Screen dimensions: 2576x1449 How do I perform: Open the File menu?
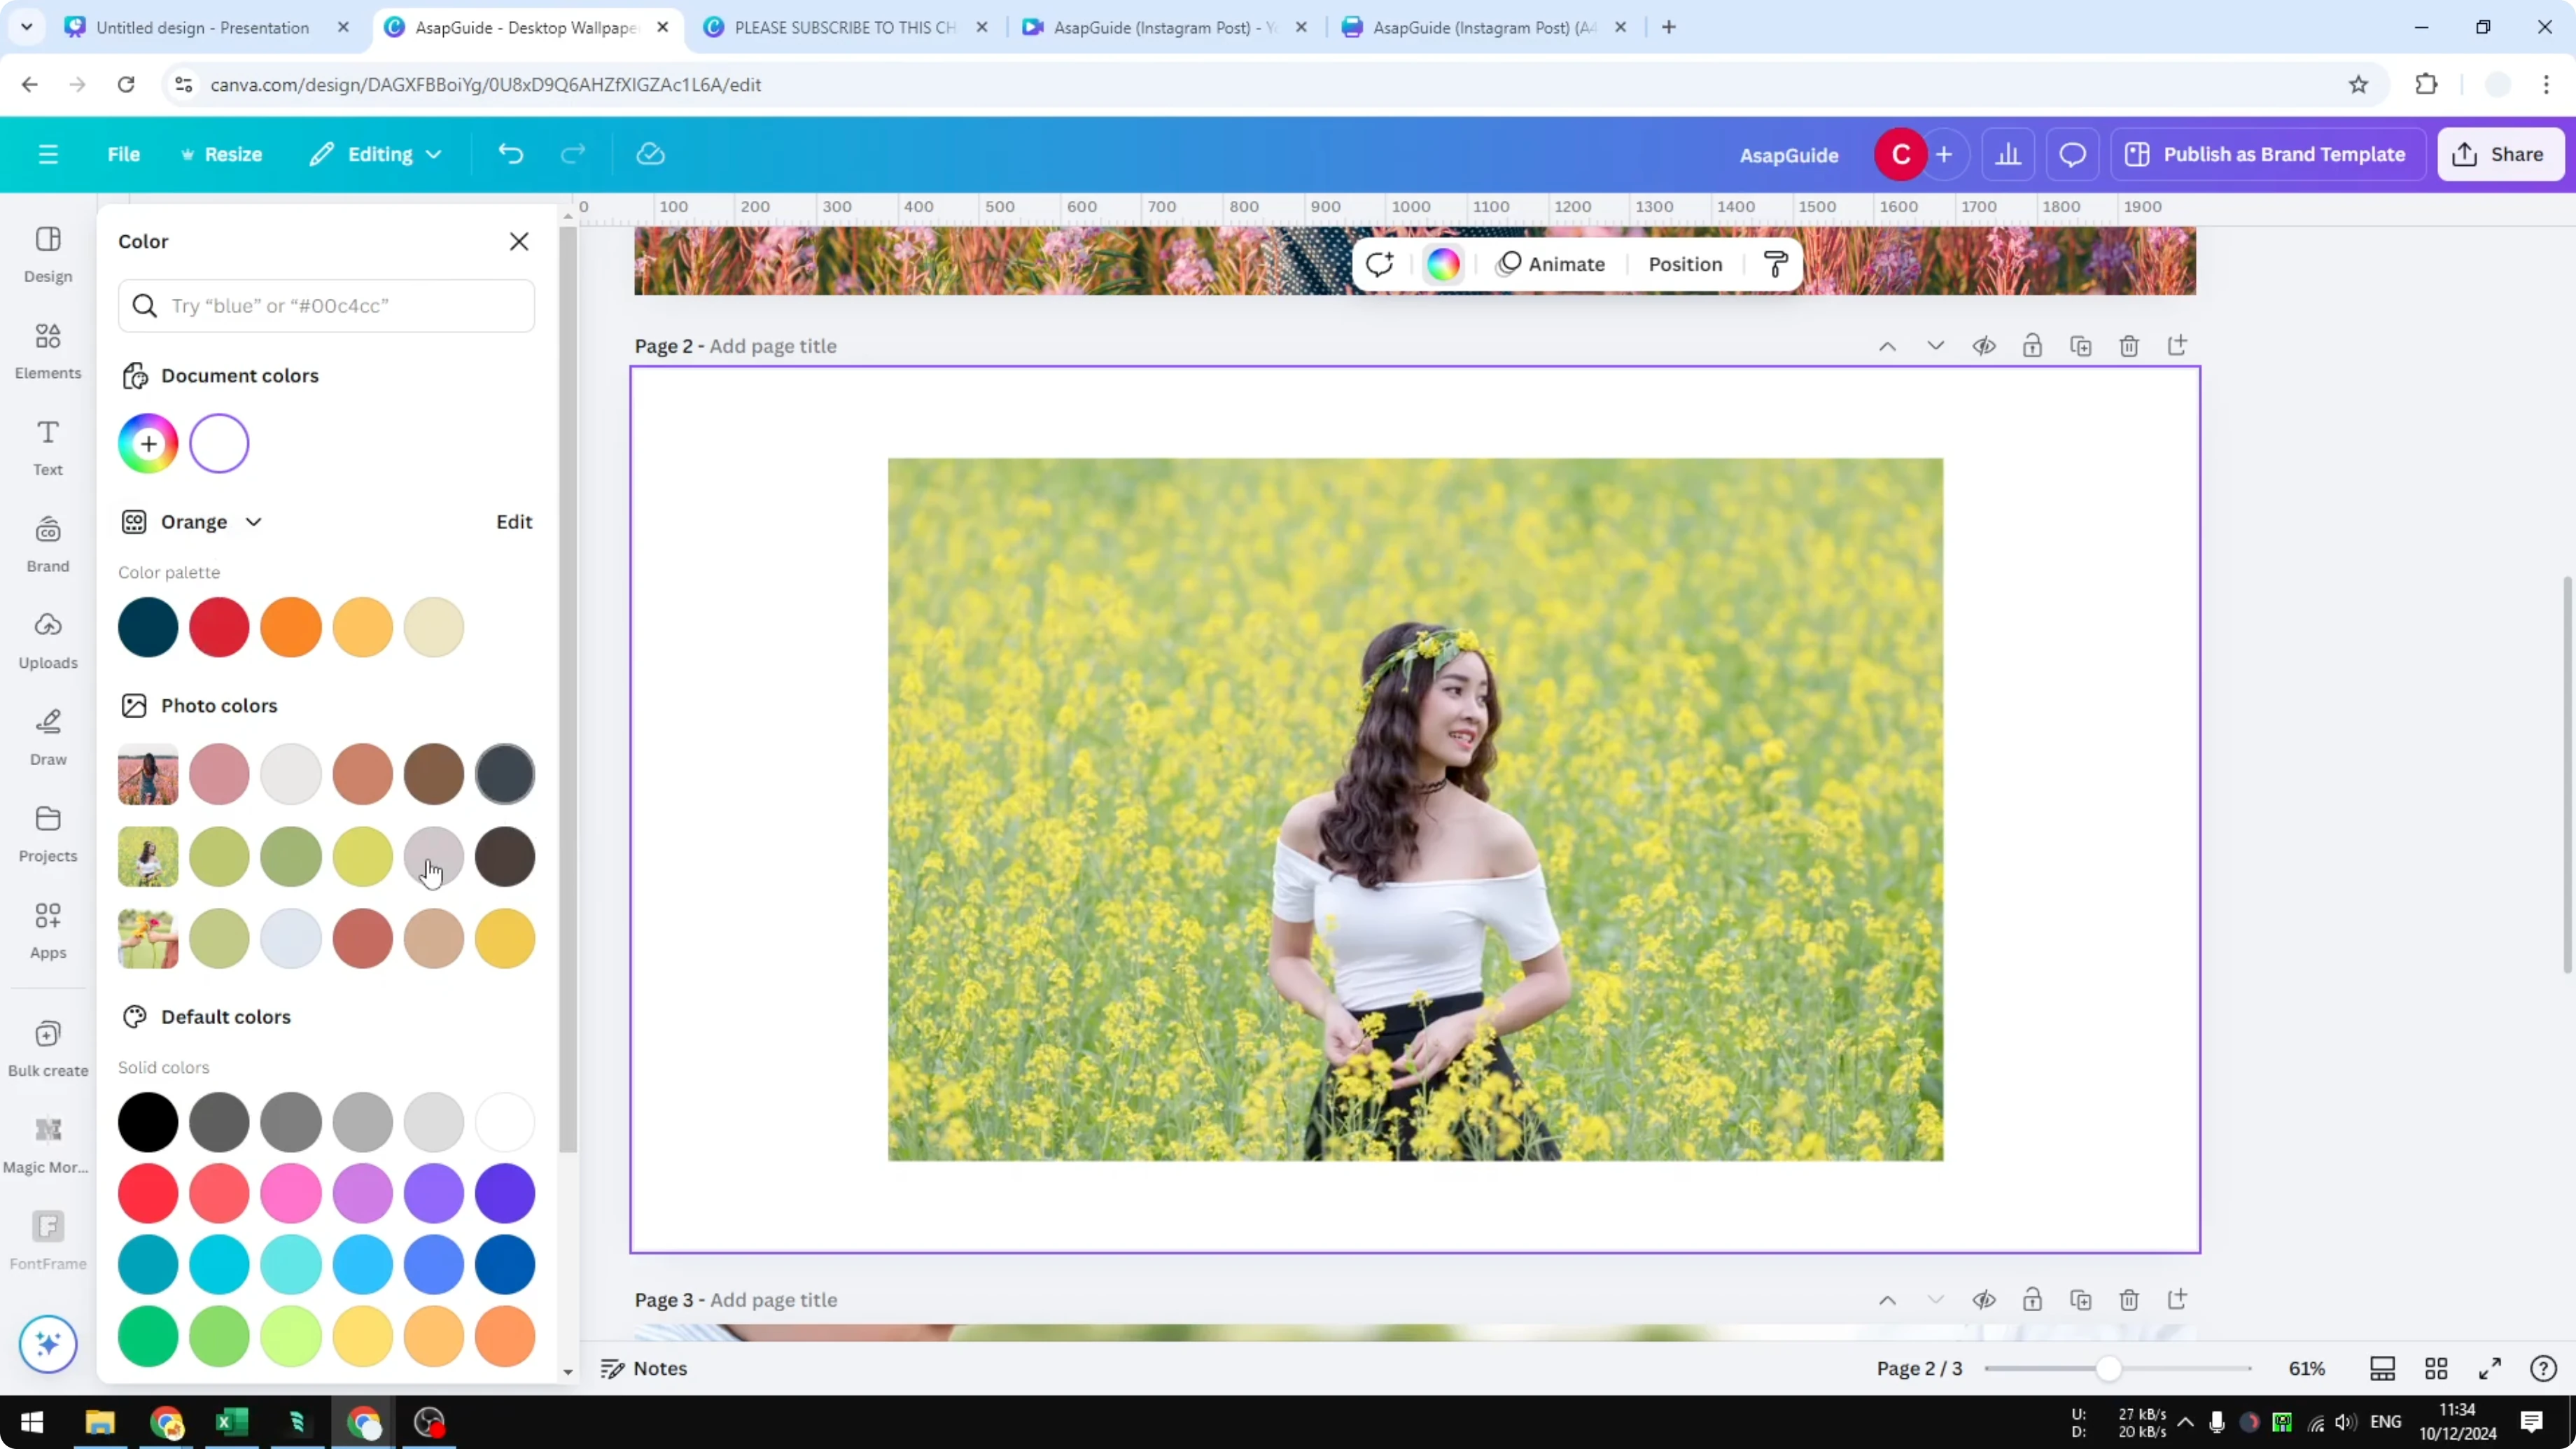coord(124,154)
